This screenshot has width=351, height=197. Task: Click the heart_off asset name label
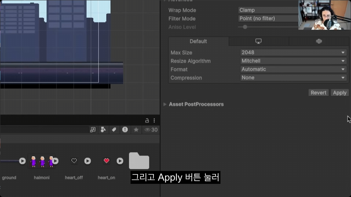click(x=74, y=178)
